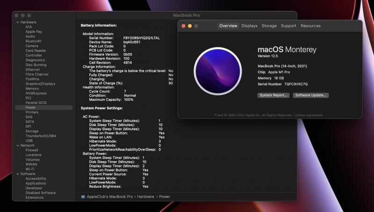
Task: Select FireWire in the sidebar
Action: 32,79
